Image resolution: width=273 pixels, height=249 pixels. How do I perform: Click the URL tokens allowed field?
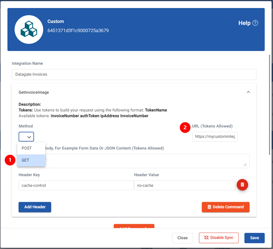click(x=215, y=137)
